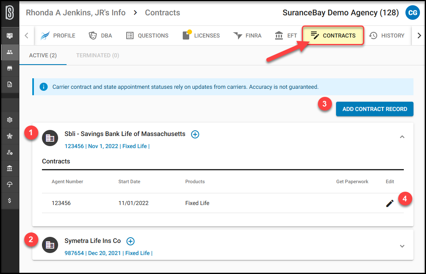Click the SuranceBay logo in the sidebar
Viewport: 426px width, 274px height.
coord(10,13)
